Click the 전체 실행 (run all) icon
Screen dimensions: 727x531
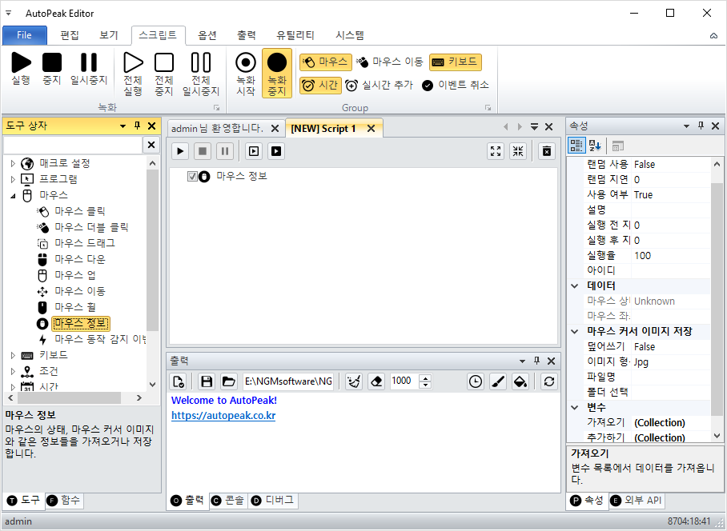point(133,73)
